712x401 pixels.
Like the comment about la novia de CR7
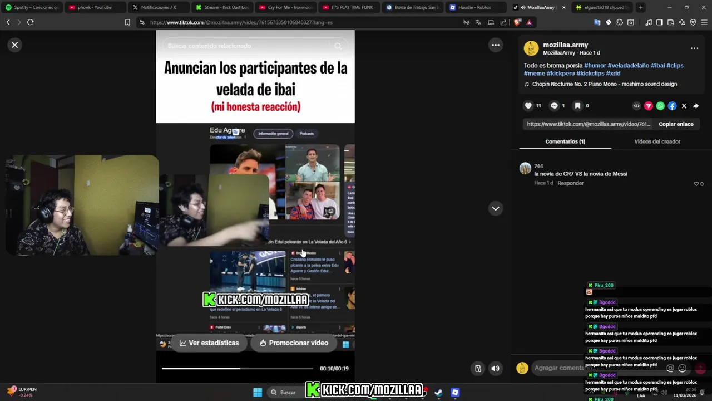tap(696, 184)
